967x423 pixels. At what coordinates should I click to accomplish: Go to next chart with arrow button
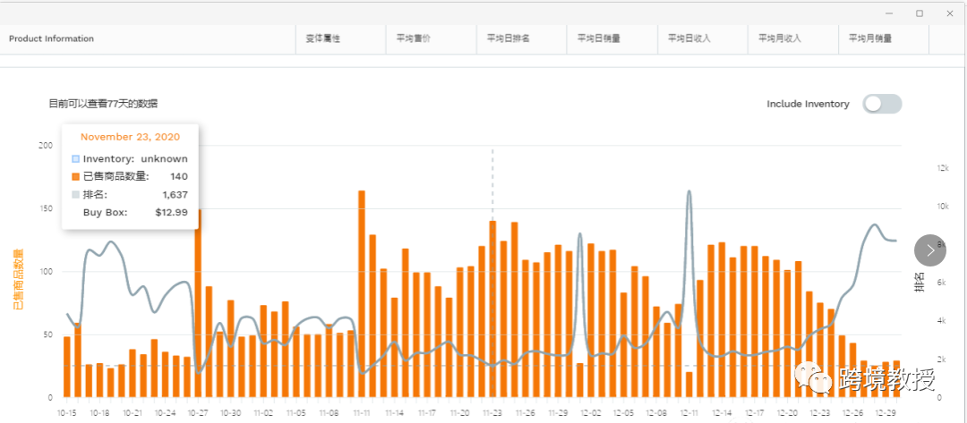(930, 250)
